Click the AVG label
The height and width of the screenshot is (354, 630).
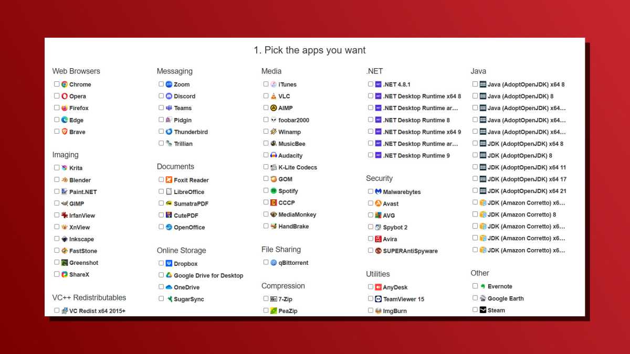click(389, 216)
